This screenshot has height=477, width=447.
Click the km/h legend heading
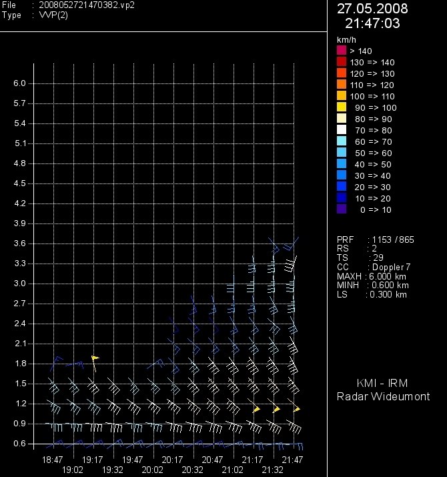pos(346,40)
